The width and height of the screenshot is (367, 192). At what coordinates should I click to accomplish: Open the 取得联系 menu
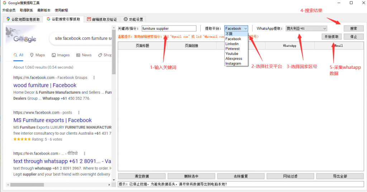coord(26,10)
